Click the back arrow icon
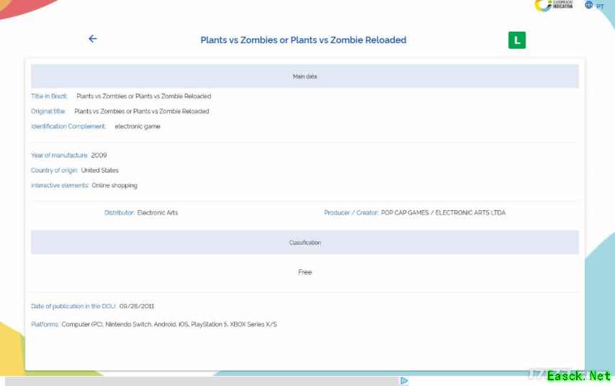Screen dimensions: 615x386 [x=92, y=39]
